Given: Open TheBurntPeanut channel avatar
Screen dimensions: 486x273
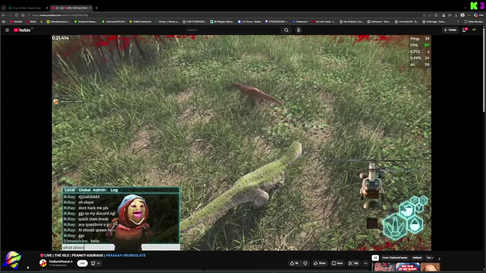Looking at the screenshot, I should [x=43, y=263].
